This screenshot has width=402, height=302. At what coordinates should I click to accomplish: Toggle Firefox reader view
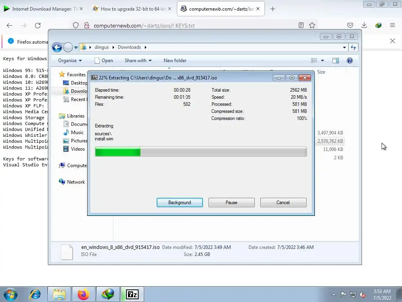pos(301,25)
